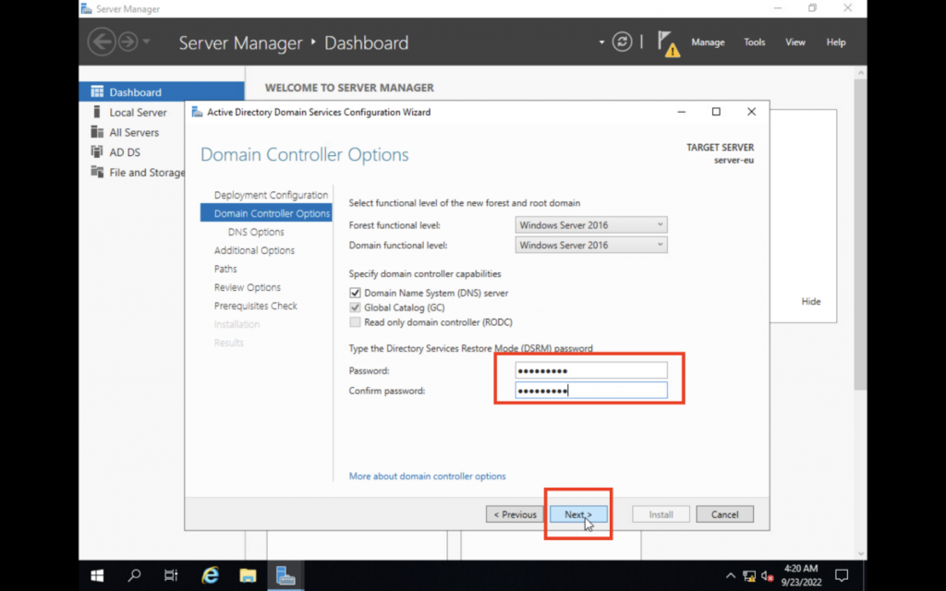Image resolution: width=946 pixels, height=591 pixels.
Task: Click the Server Manager back arrow
Action: [101, 42]
